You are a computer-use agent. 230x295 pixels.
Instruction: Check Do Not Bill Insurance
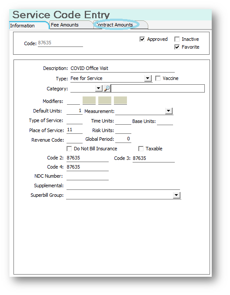pos(69,149)
